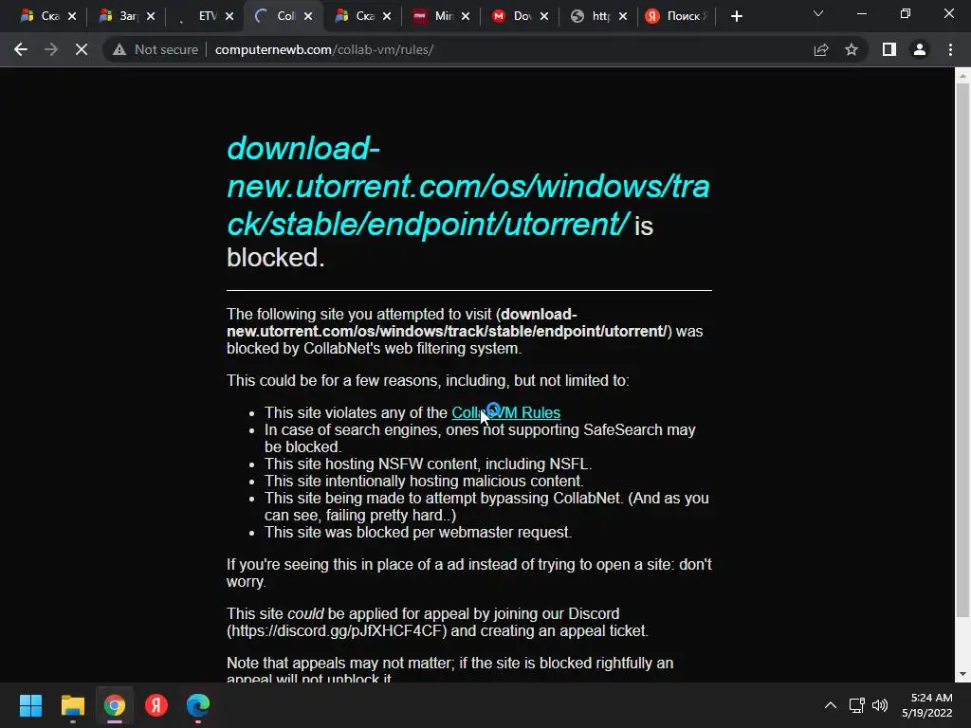
Task: Open the volume tray icon
Action: [879, 705]
